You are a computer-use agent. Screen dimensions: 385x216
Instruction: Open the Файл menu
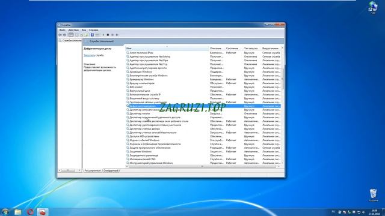click(x=63, y=30)
